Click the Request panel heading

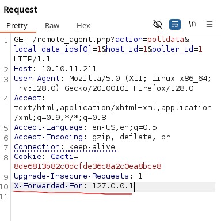[x=20, y=10]
